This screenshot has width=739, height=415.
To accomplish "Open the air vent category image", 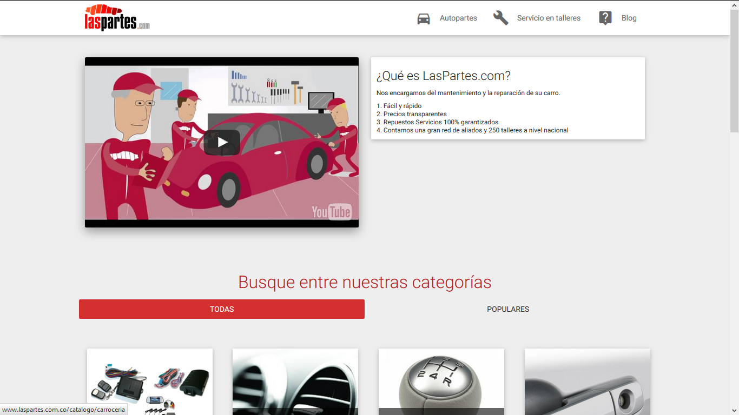I will tap(295, 381).
